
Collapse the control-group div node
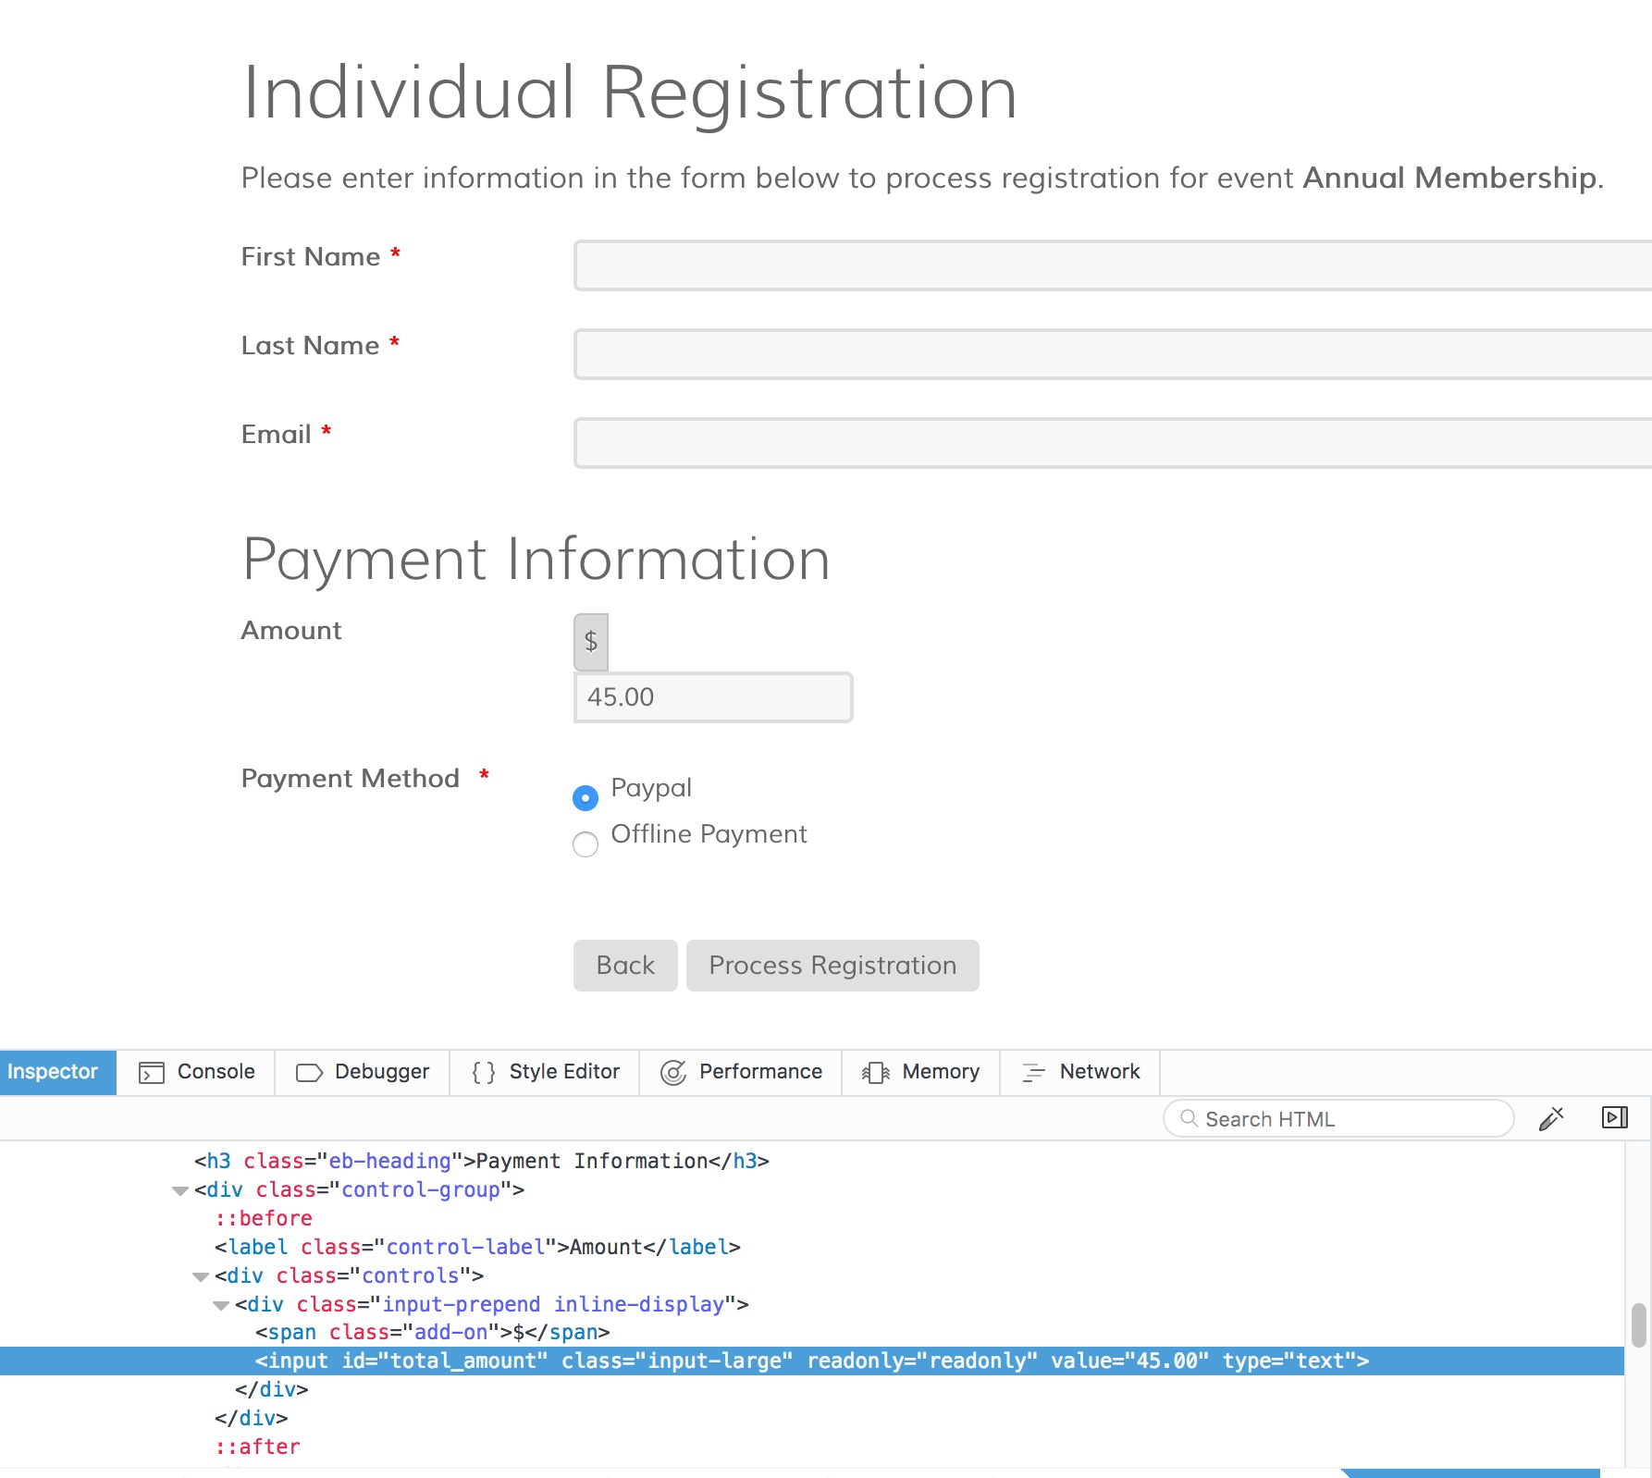(x=180, y=1190)
